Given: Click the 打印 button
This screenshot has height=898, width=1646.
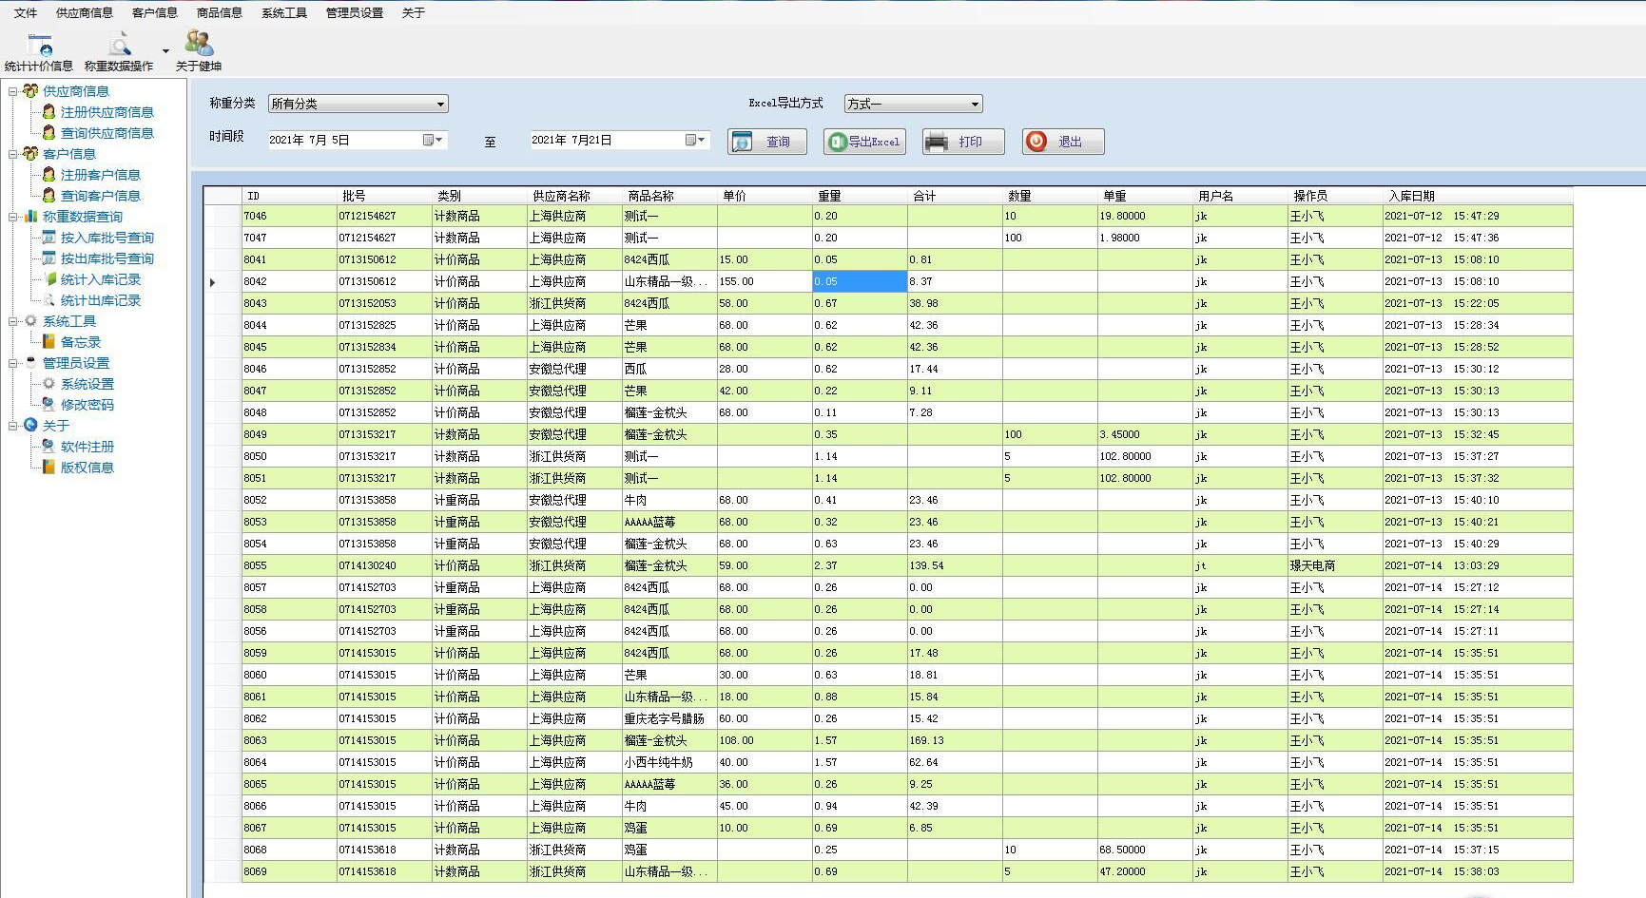Looking at the screenshot, I should coord(963,142).
